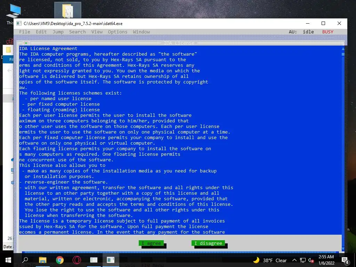Click the I disagree button
This screenshot has height=267, width=356.
pos(208,243)
